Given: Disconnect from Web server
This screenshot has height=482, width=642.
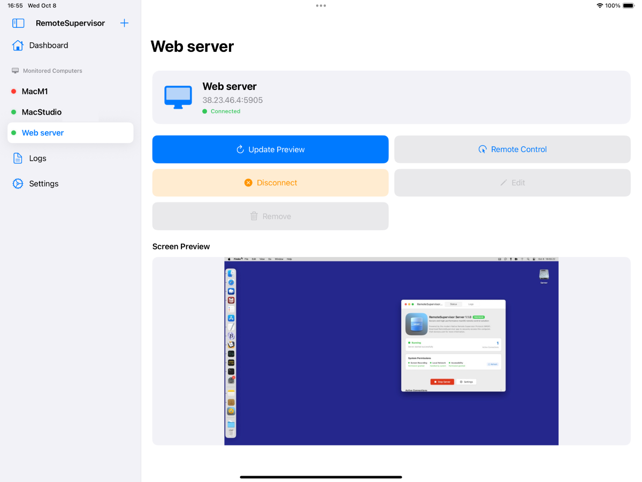Looking at the screenshot, I should point(270,183).
